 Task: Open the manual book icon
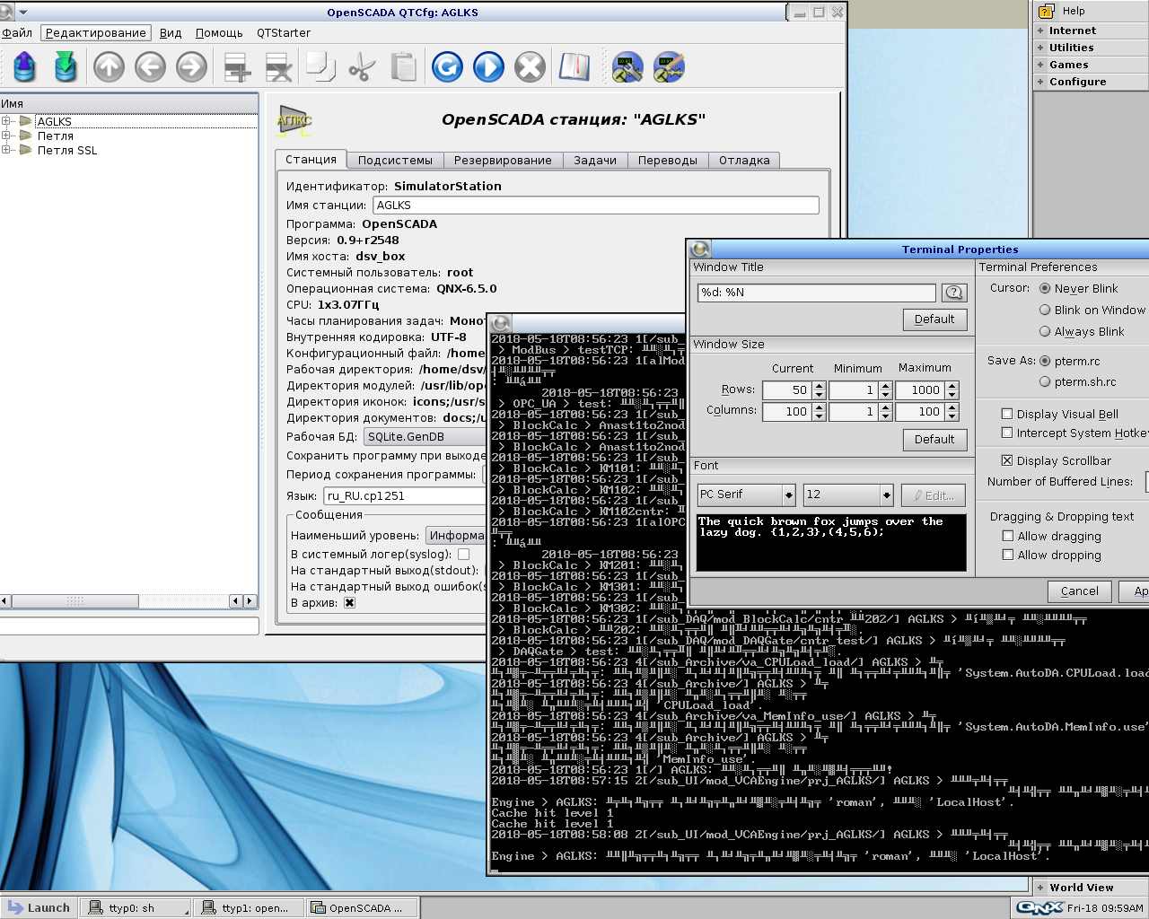pos(574,67)
